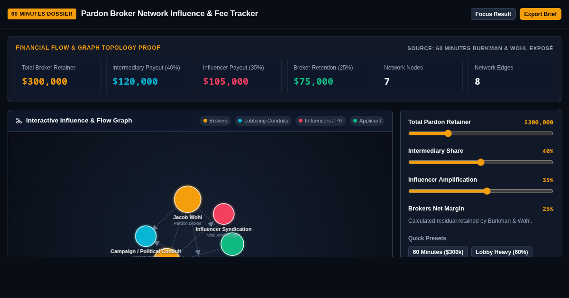Click the Intermediary Share 40% value

point(548,151)
